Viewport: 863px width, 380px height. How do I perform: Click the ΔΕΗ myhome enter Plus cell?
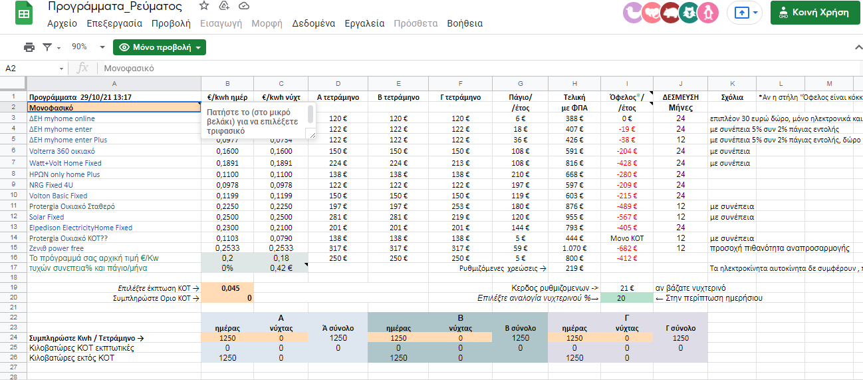[x=114, y=140]
